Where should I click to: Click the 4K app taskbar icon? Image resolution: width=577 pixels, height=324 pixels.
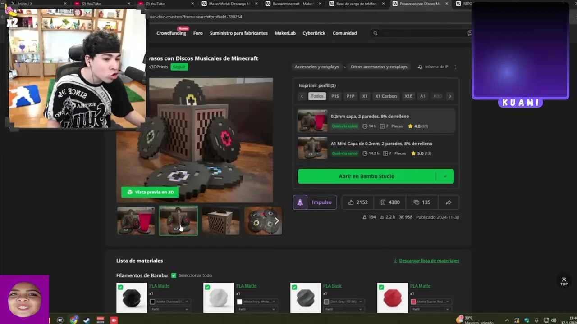[60, 320]
